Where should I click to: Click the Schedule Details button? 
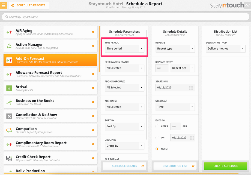click(x=124, y=166)
